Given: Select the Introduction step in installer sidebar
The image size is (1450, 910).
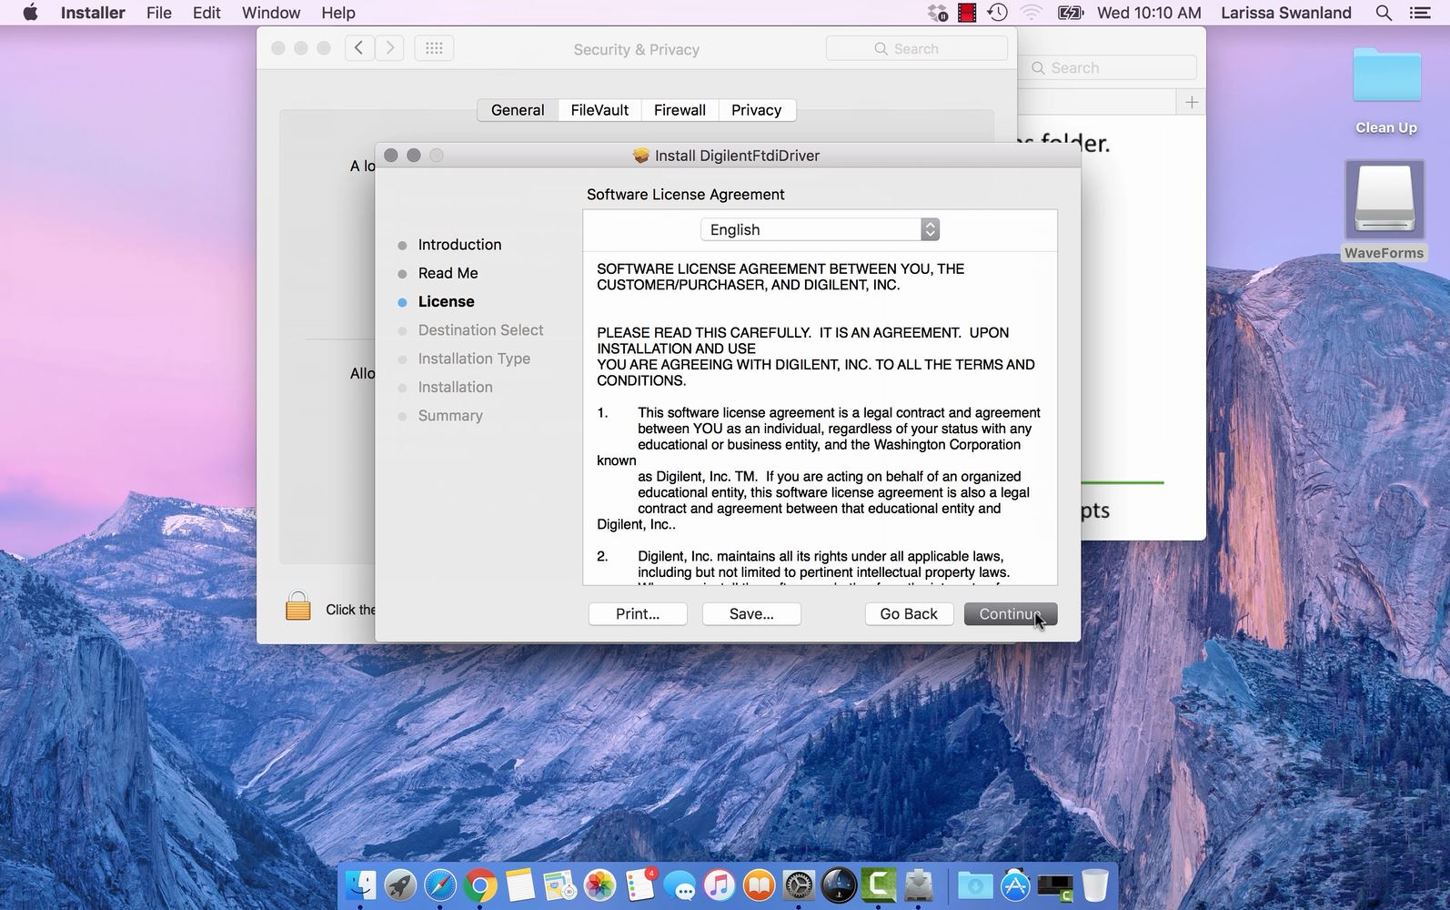Looking at the screenshot, I should coord(459,245).
